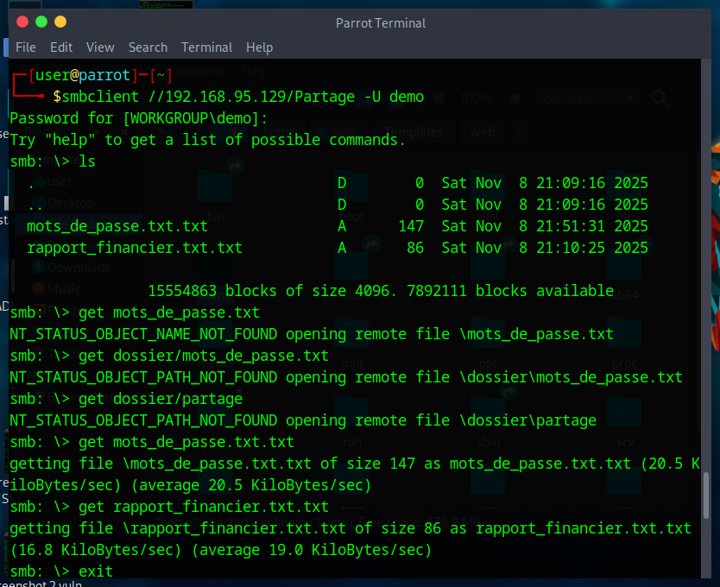The image size is (720, 587).
Task: Open the File menu
Action: coord(26,47)
